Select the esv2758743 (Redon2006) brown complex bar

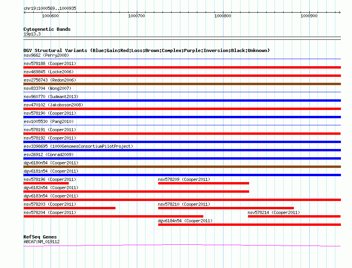(x=182, y=84)
